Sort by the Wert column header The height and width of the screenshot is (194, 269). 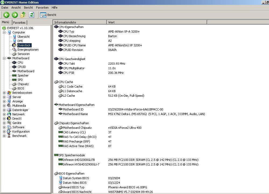[157, 22]
